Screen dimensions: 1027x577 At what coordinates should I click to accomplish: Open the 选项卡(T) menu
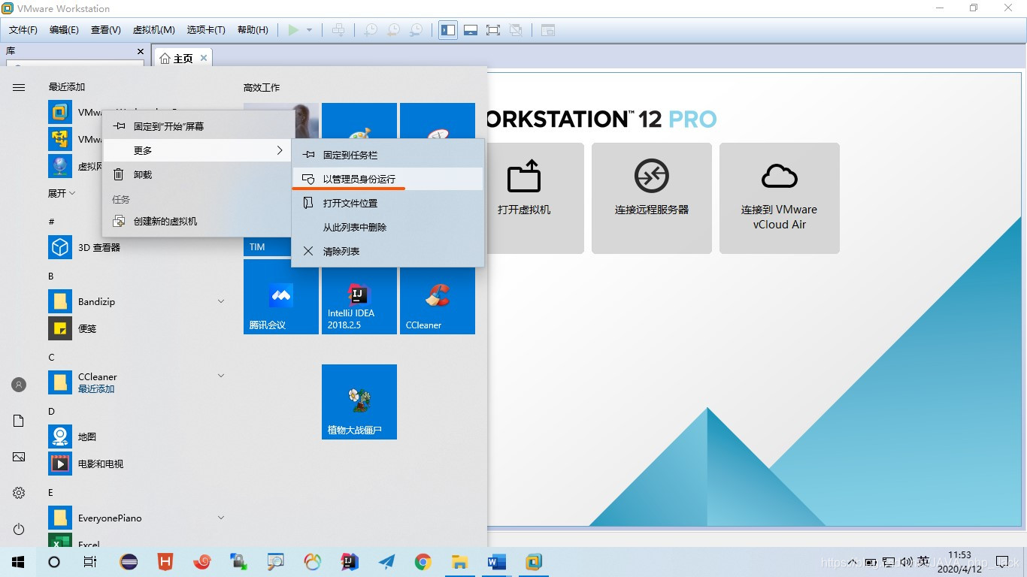point(206,30)
